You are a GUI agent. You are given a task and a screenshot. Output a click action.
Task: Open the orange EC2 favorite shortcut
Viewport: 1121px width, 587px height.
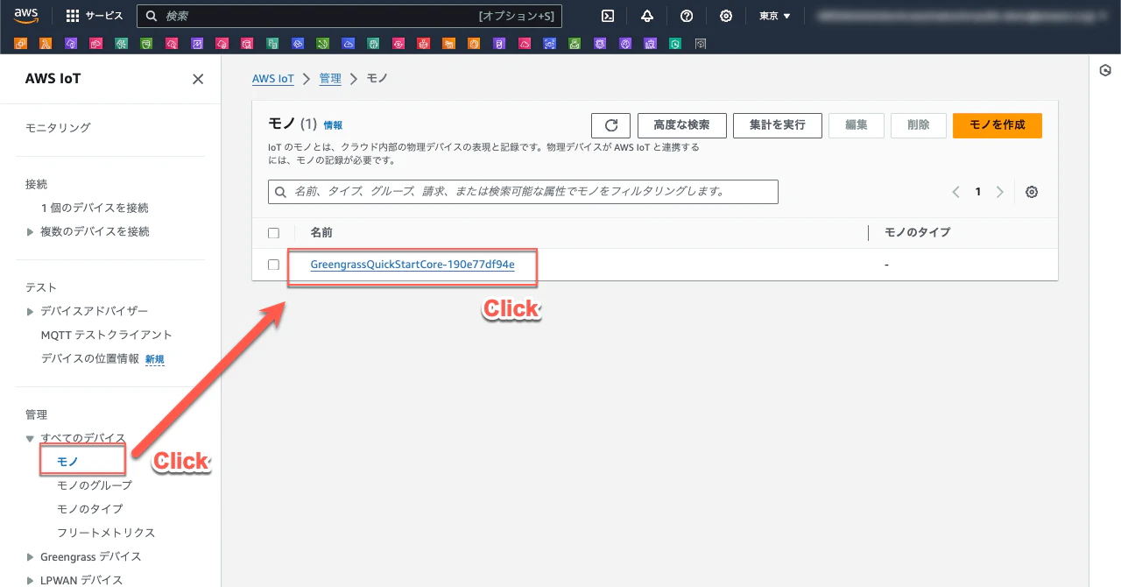(x=20, y=43)
